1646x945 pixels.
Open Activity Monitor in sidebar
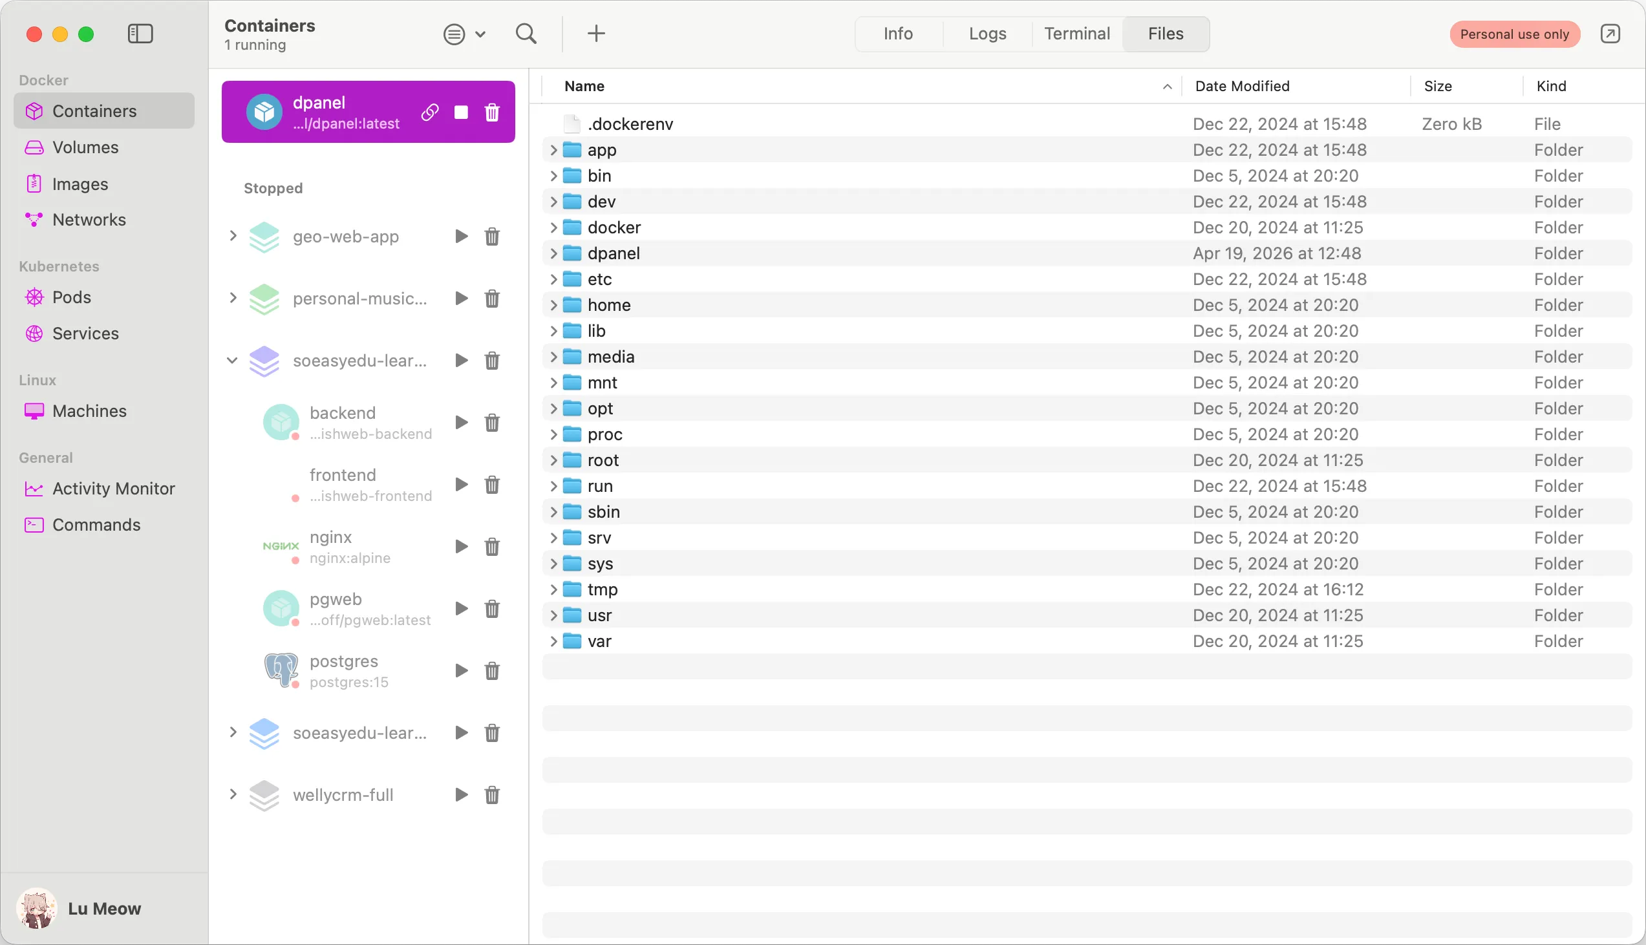[104, 489]
